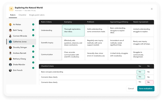This screenshot has height=102, width=163.
Task: Click the yellow "A" assignment icon
Action: (x=11, y=9)
